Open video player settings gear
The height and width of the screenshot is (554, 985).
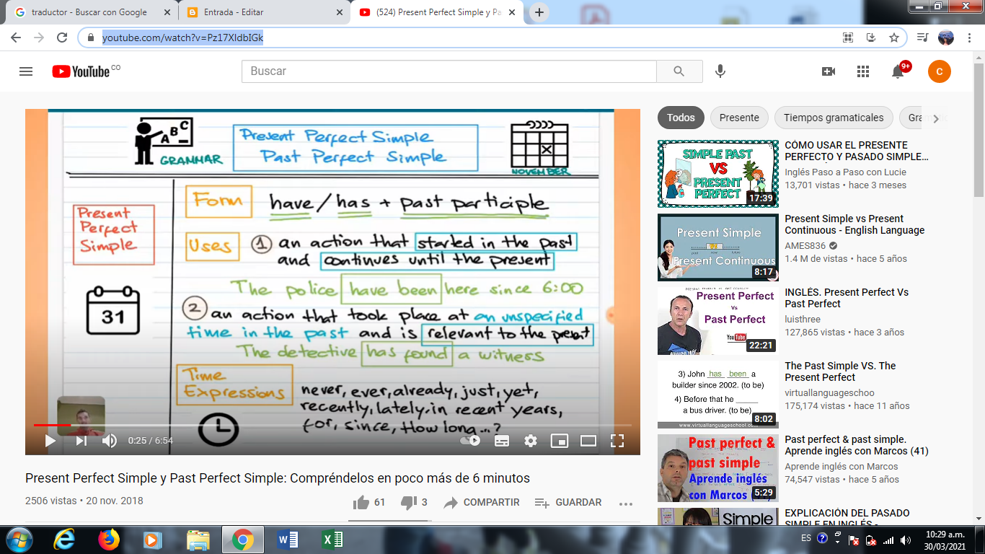(x=531, y=441)
